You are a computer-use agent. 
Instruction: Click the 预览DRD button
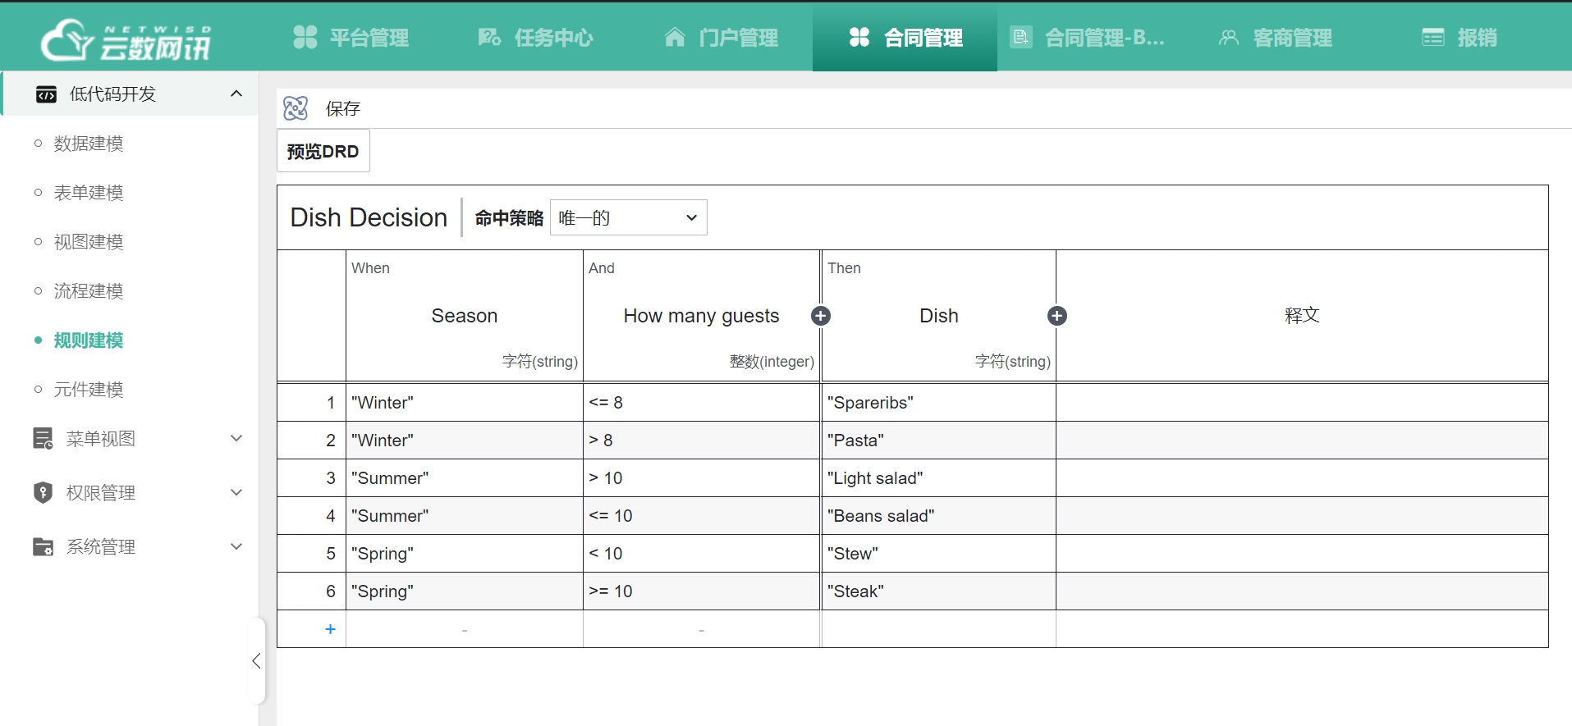pyautogui.click(x=323, y=151)
